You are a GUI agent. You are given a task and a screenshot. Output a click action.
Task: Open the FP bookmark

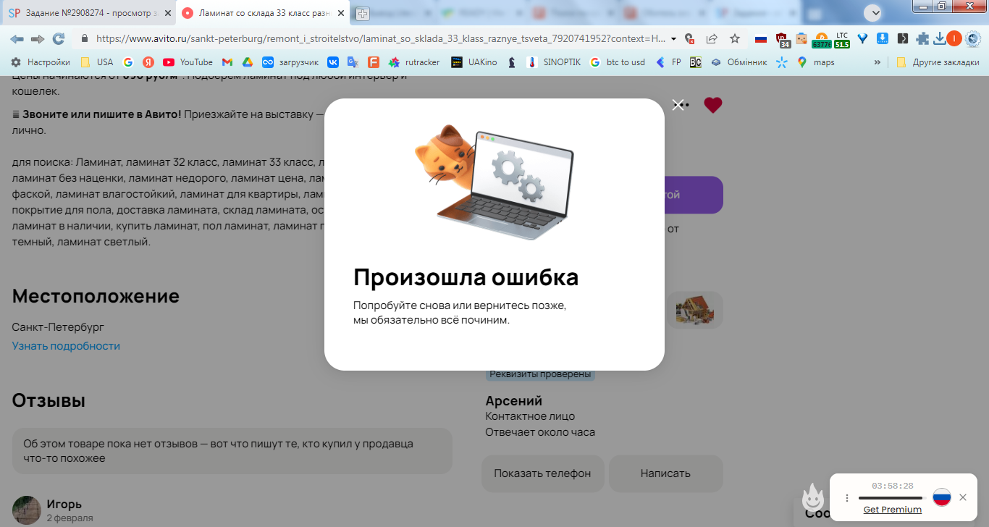pyautogui.click(x=668, y=62)
